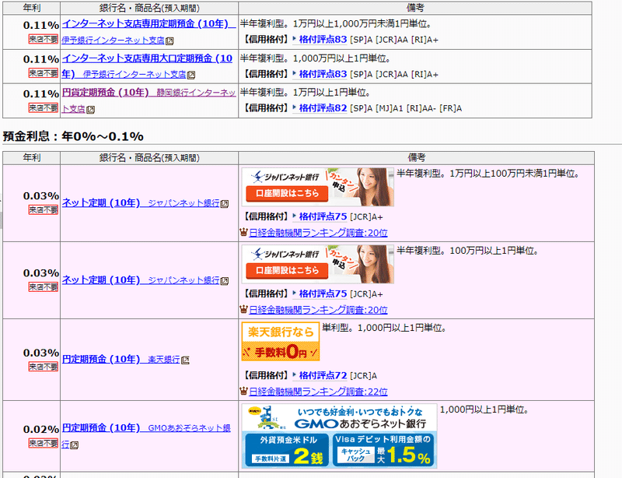Click 備考 header in 年0%〜0.1% table
622x478 pixels.
(416, 158)
